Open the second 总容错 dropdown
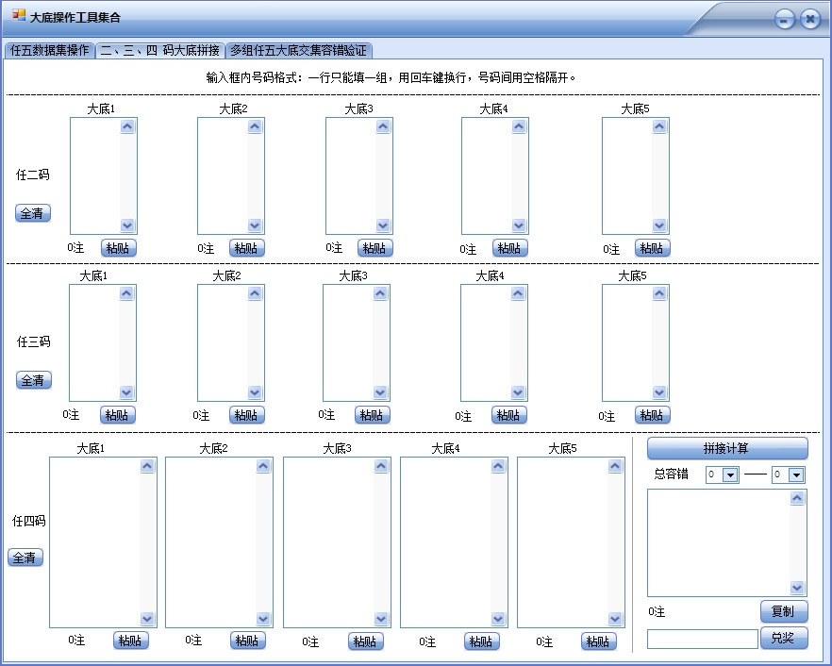Image resolution: width=832 pixels, height=666 pixels. click(795, 475)
